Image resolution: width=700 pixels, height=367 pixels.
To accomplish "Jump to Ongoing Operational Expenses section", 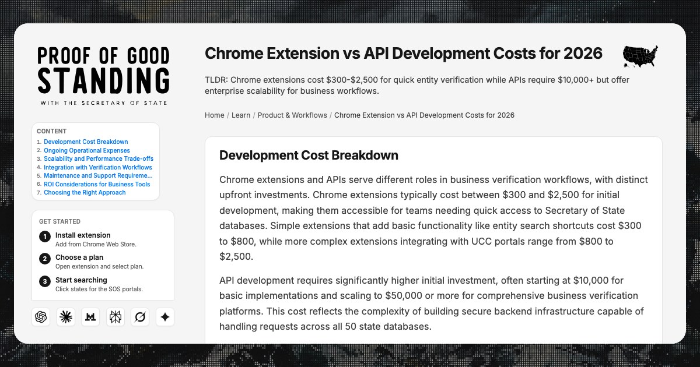I will pos(87,150).
